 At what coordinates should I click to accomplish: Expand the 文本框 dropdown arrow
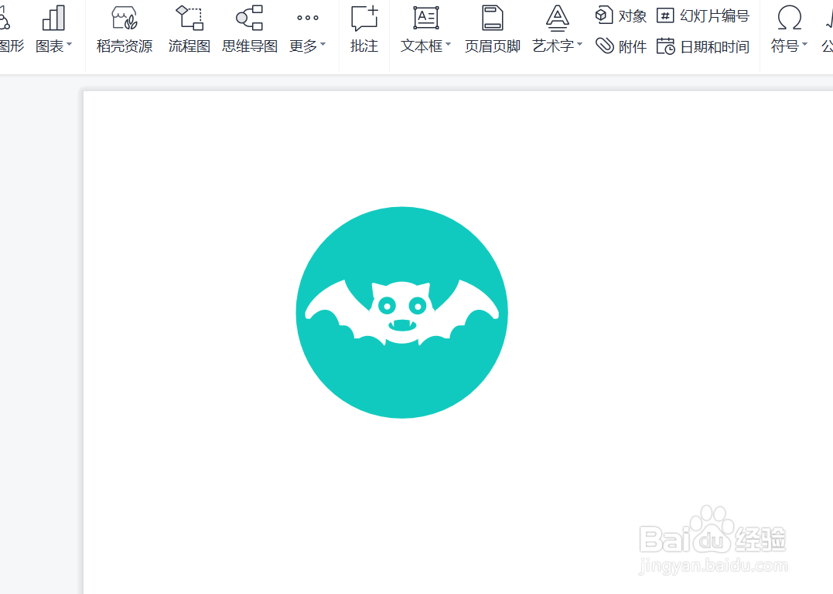pos(448,45)
